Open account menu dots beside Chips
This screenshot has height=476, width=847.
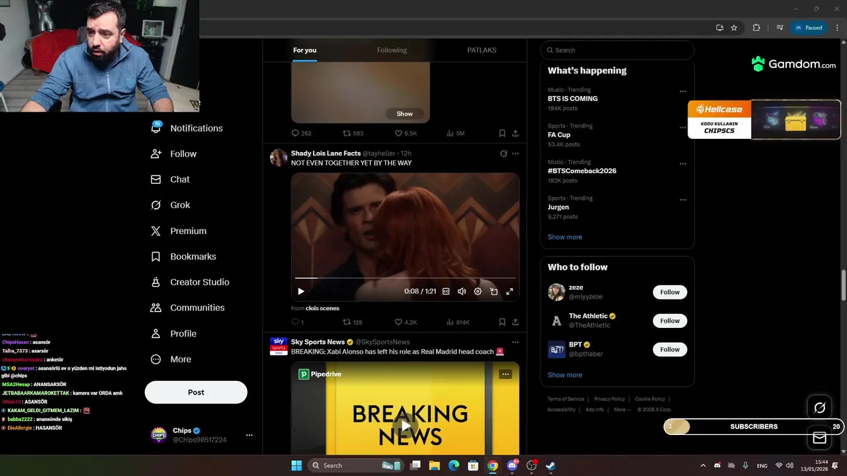point(249,435)
